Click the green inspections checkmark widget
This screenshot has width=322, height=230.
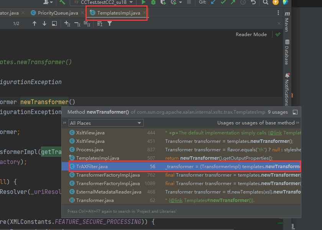pyautogui.click(x=278, y=34)
